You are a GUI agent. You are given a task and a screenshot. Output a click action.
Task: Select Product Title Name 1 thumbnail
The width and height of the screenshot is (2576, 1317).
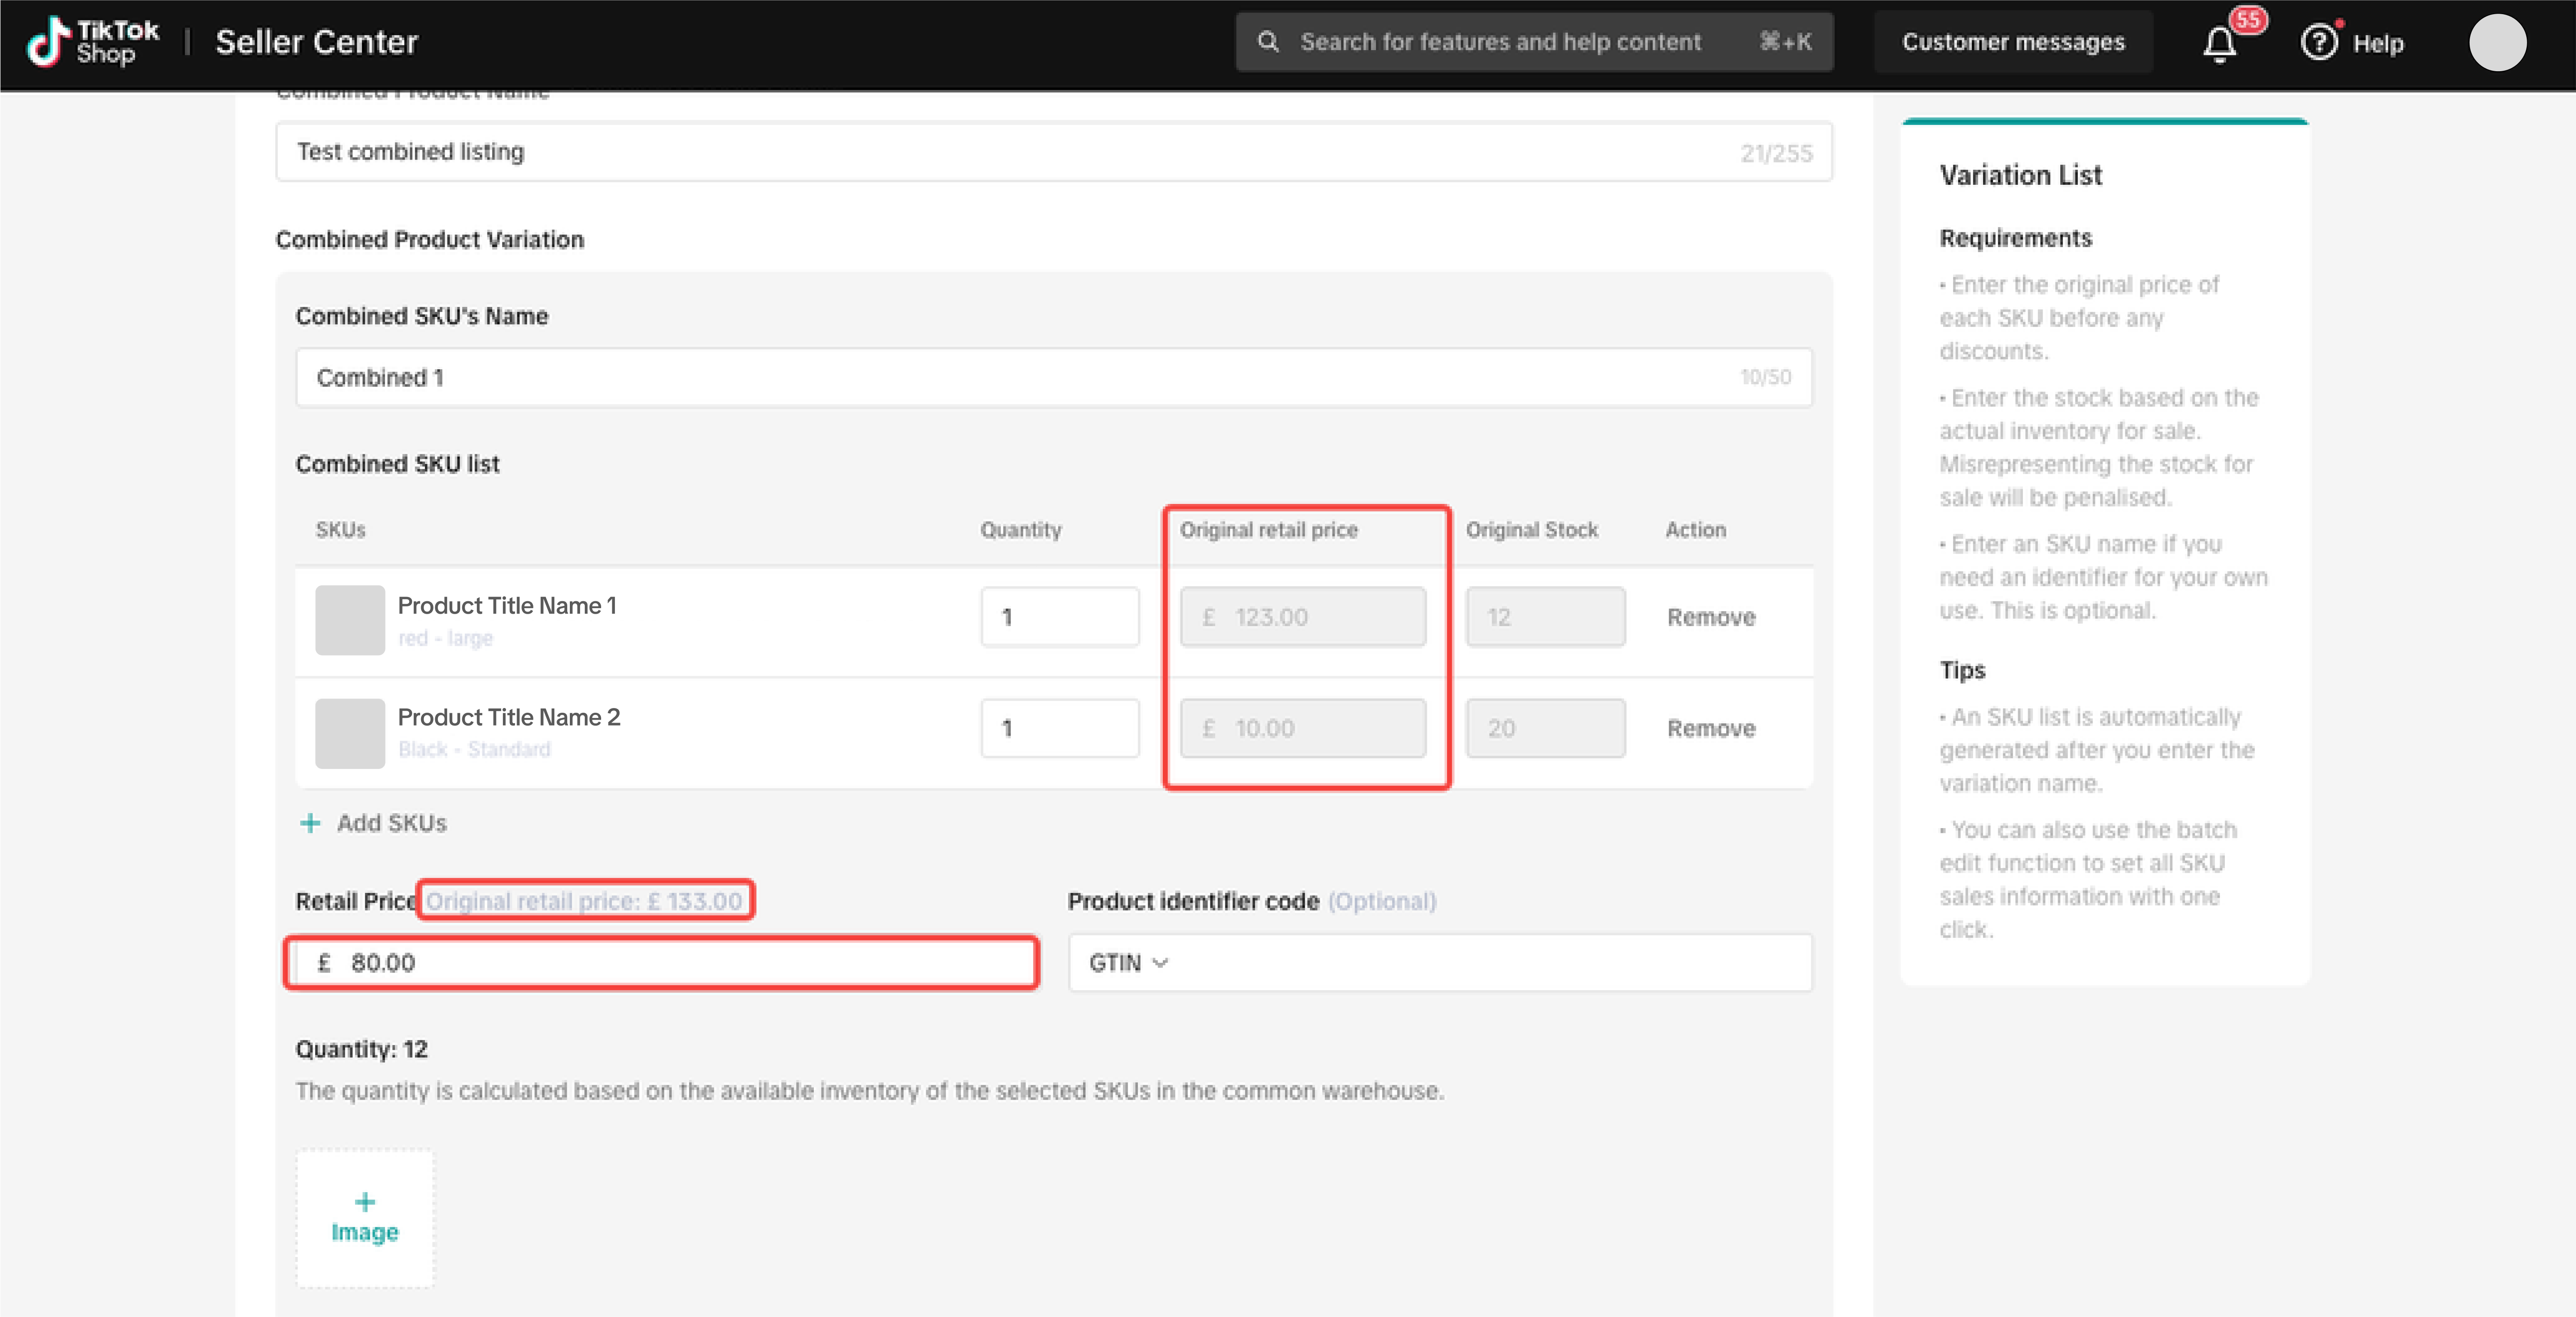[350, 620]
